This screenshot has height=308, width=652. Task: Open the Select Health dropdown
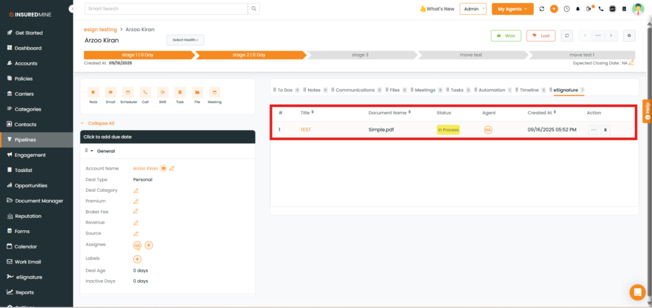tap(185, 40)
